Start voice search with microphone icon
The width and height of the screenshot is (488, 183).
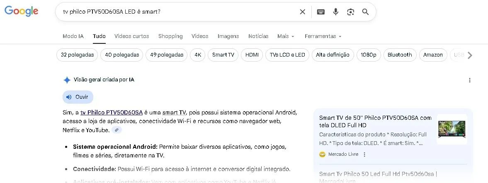coord(335,12)
